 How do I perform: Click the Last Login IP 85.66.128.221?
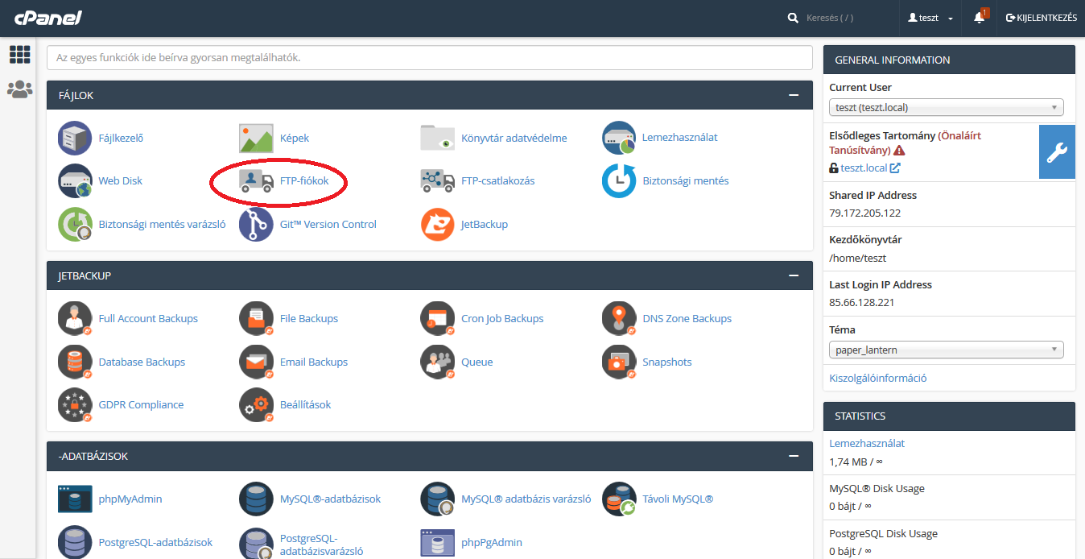pos(862,303)
